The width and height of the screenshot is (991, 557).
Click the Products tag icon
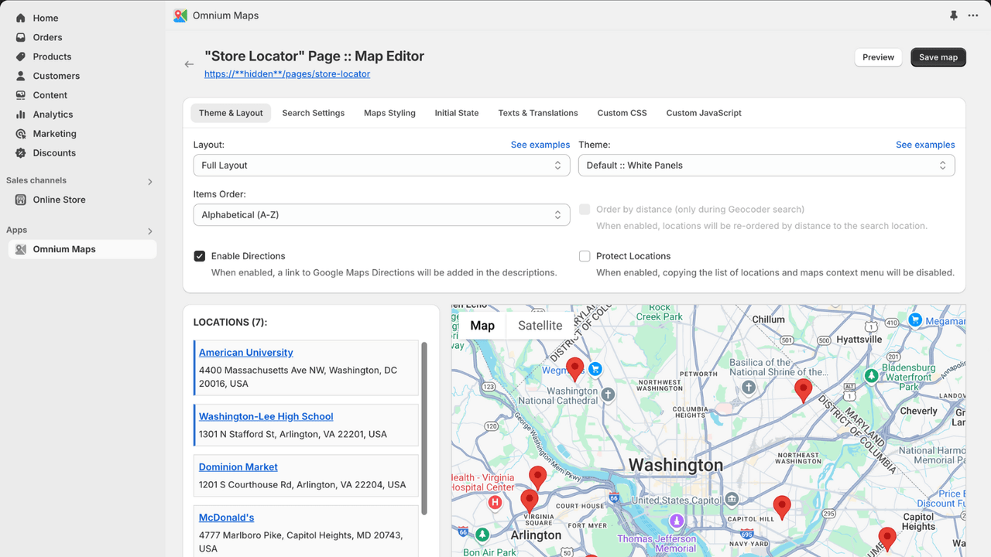click(x=21, y=56)
